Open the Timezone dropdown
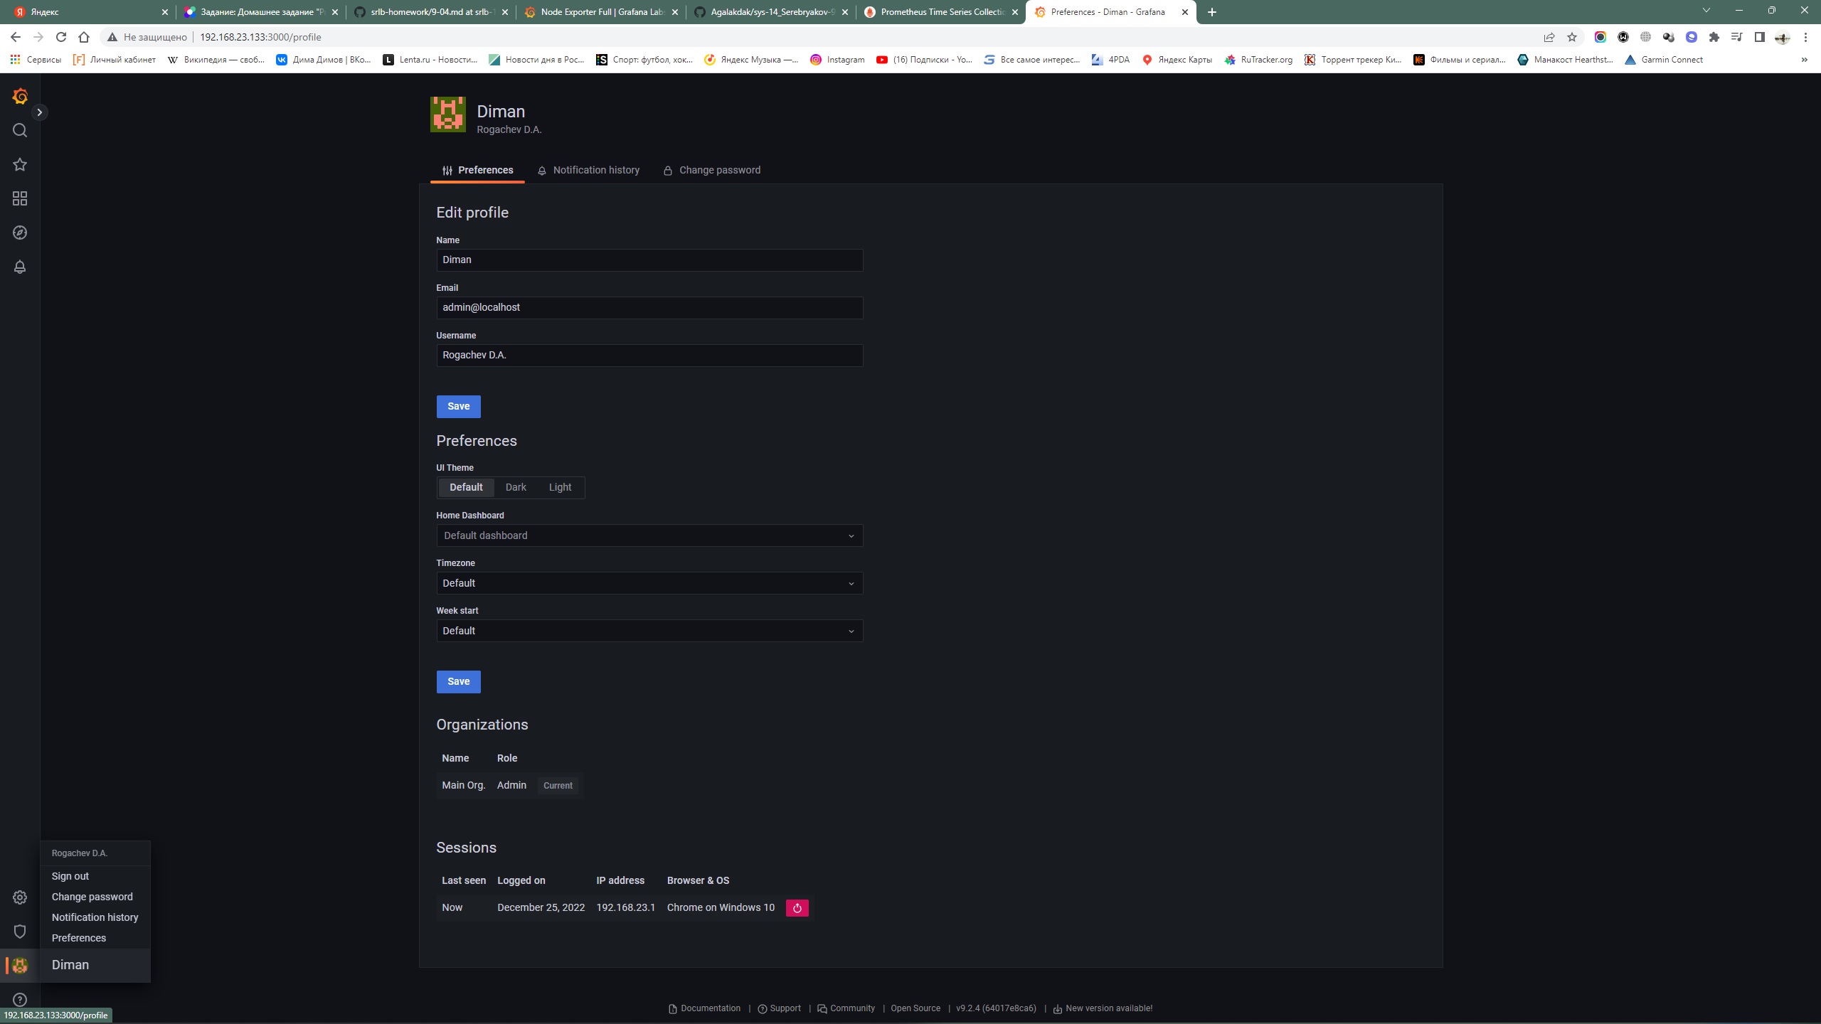This screenshot has width=1821, height=1024. click(x=648, y=583)
